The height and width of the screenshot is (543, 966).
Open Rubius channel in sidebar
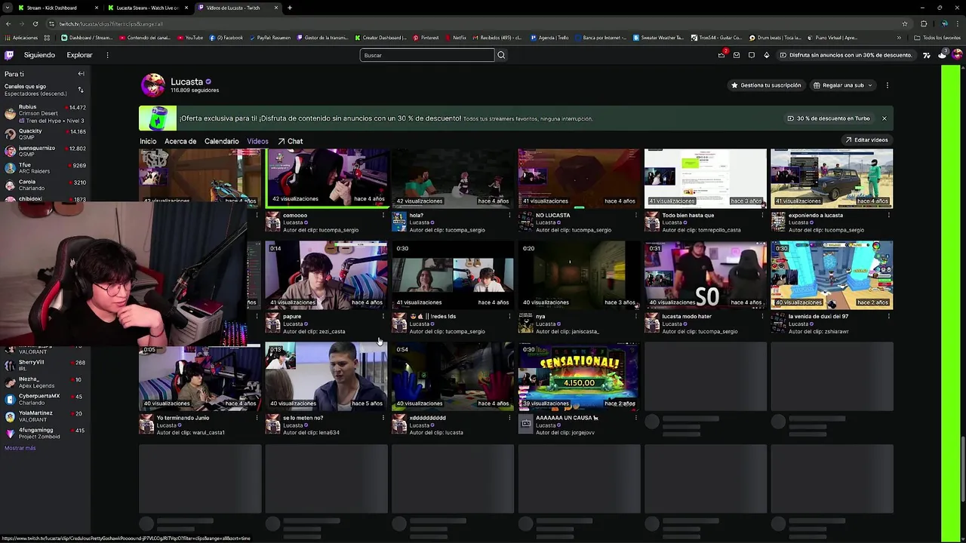[x=45, y=113]
